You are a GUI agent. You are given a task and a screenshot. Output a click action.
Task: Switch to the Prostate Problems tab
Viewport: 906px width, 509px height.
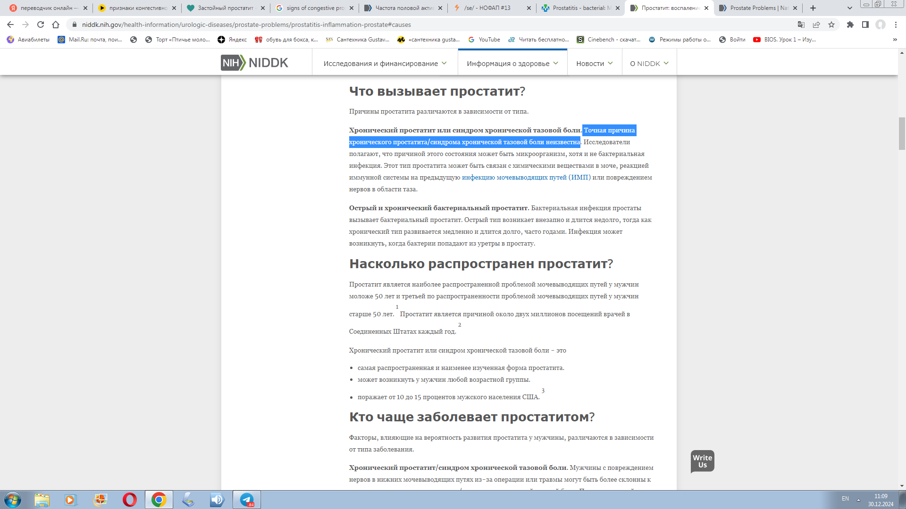click(757, 8)
